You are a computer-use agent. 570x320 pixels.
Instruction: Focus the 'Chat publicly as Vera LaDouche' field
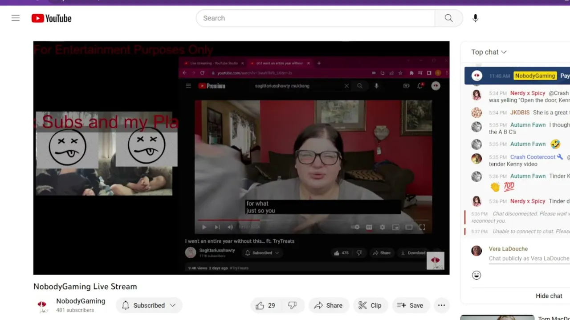[529, 259]
